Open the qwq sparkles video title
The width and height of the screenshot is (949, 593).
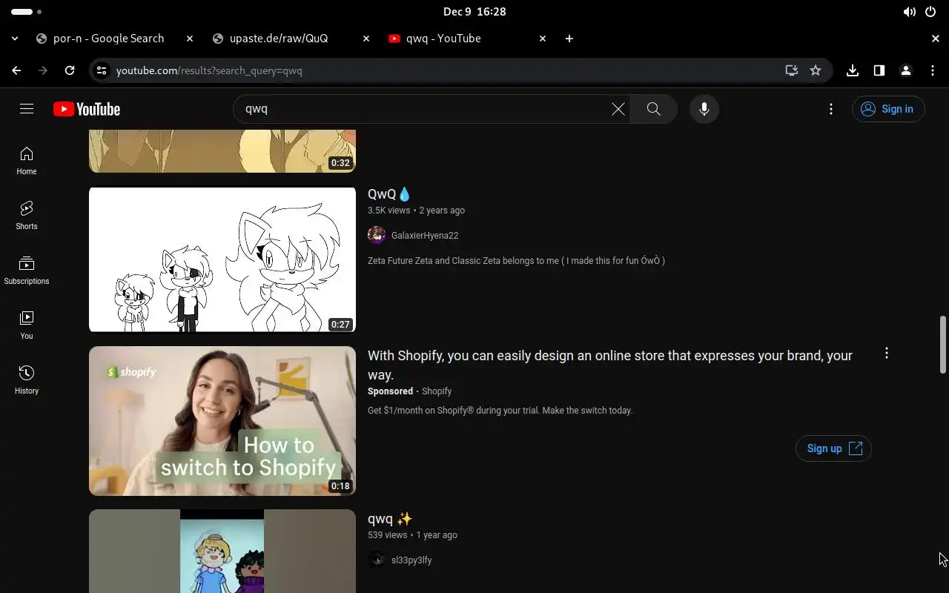[x=390, y=519]
